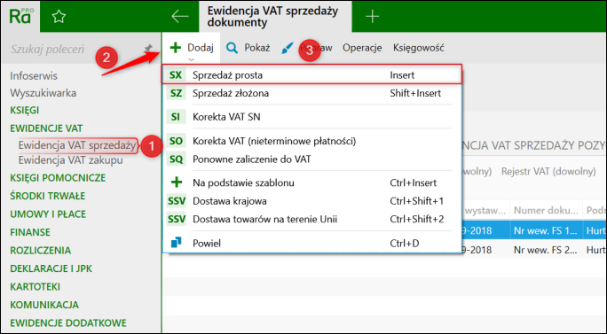Expand the Dodaj dropdown chevron
607x334 pixels.
pyautogui.click(x=191, y=59)
